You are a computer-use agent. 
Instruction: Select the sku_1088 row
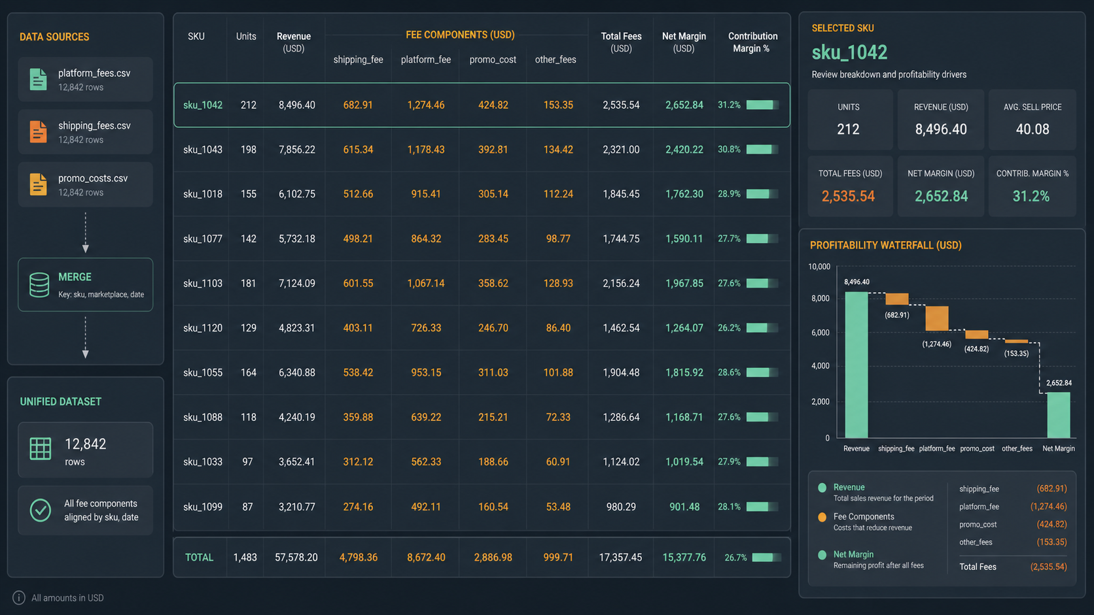coord(482,417)
